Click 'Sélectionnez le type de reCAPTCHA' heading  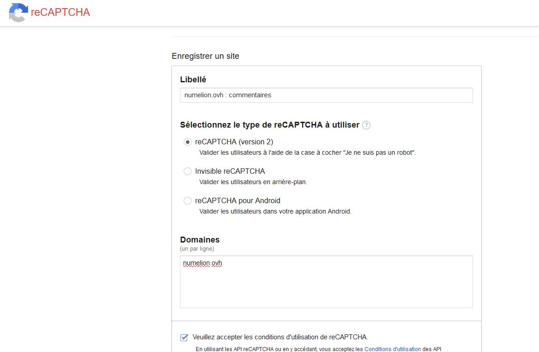pyautogui.click(x=270, y=125)
